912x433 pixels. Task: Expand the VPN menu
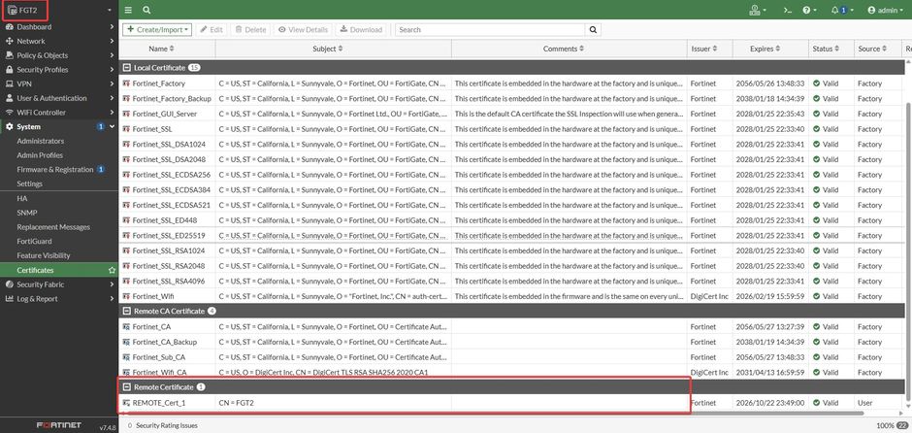(59, 83)
